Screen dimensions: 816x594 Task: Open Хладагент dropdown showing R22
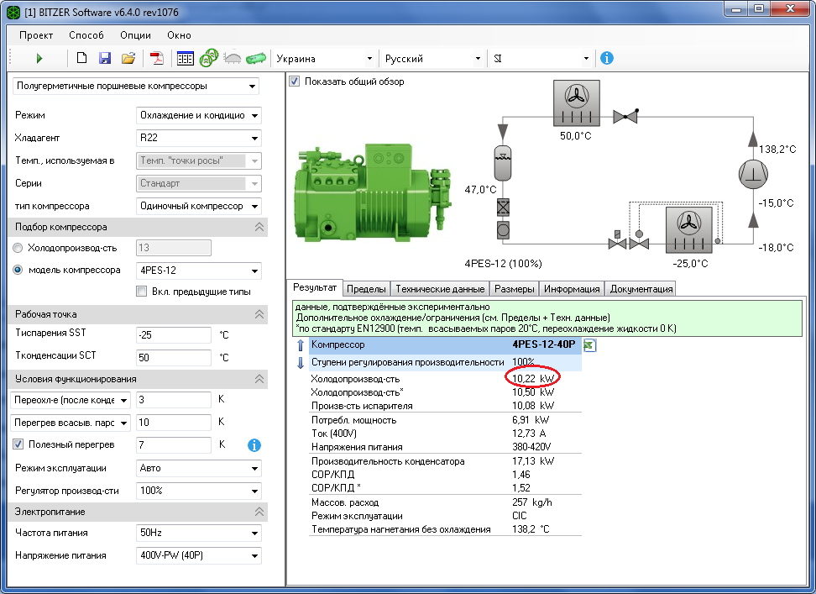[x=198, y=138]
